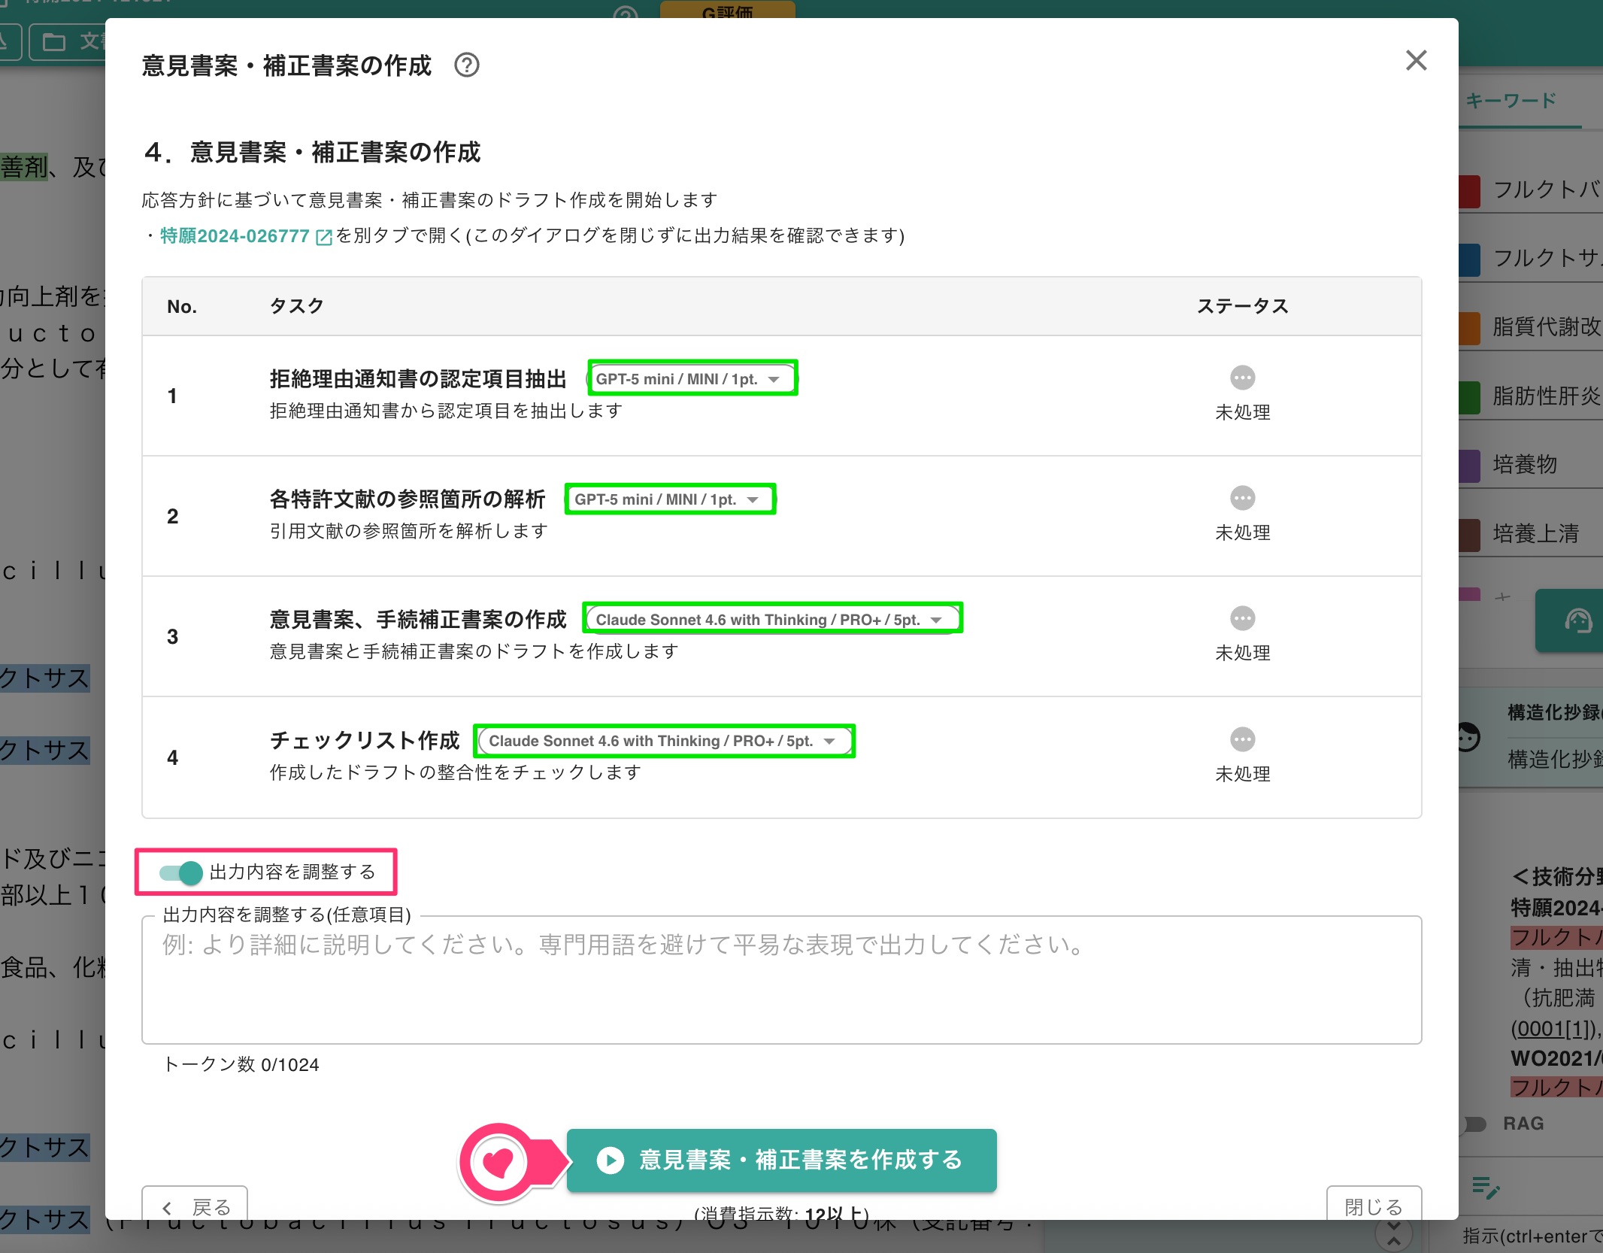Click the play icon inside the create button
Image resolution: width=1603 pixels, height=1253 pixels.
point(610,1160)
